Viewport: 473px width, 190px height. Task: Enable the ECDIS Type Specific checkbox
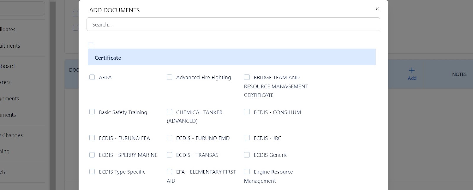coord(92,172)
